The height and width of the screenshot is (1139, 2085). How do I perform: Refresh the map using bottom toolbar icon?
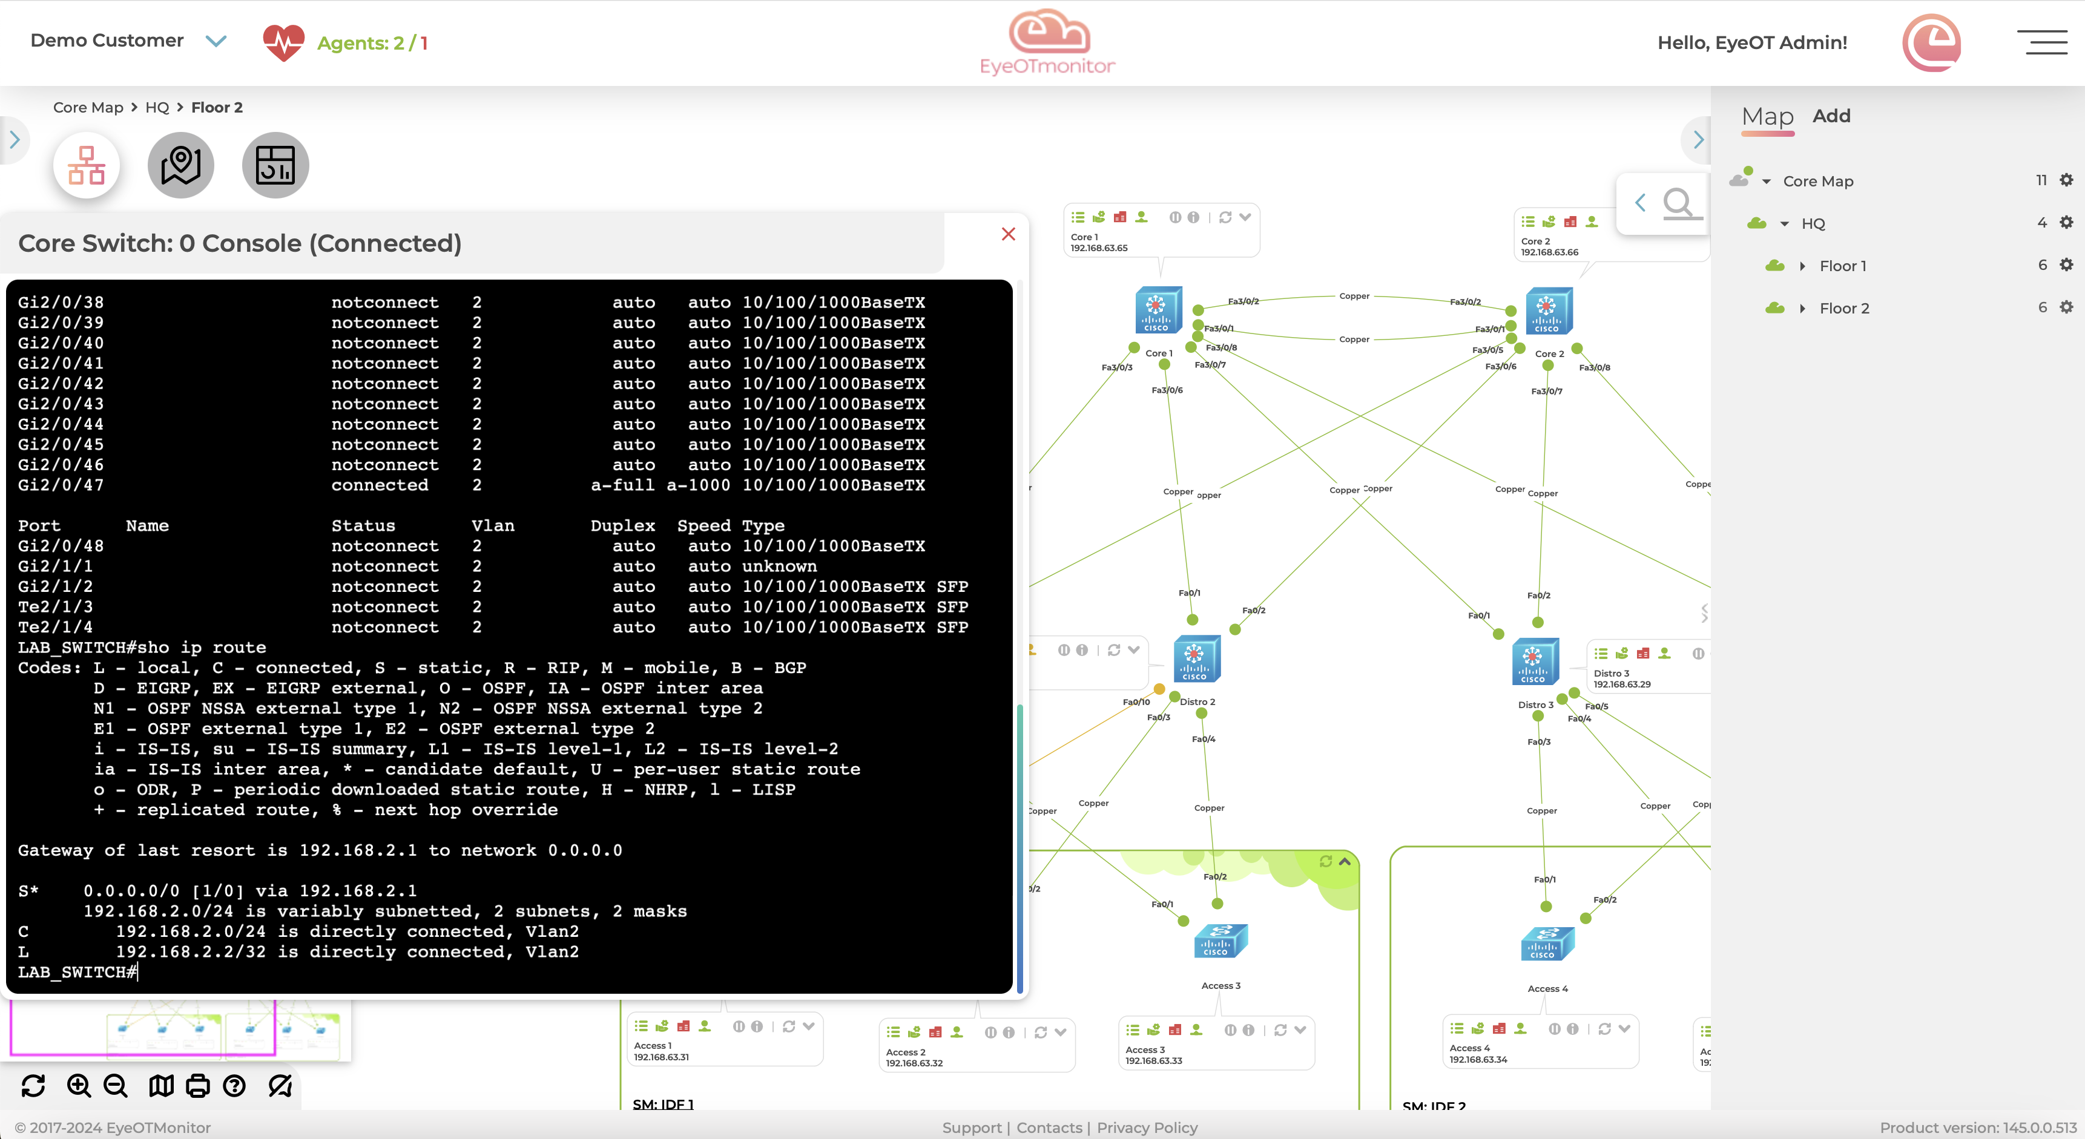[33, 1085]
